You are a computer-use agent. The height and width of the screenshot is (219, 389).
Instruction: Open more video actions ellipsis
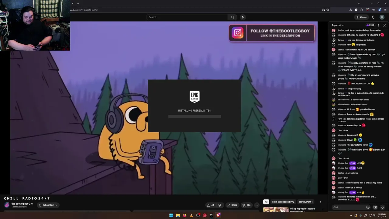tap(256, 205)
